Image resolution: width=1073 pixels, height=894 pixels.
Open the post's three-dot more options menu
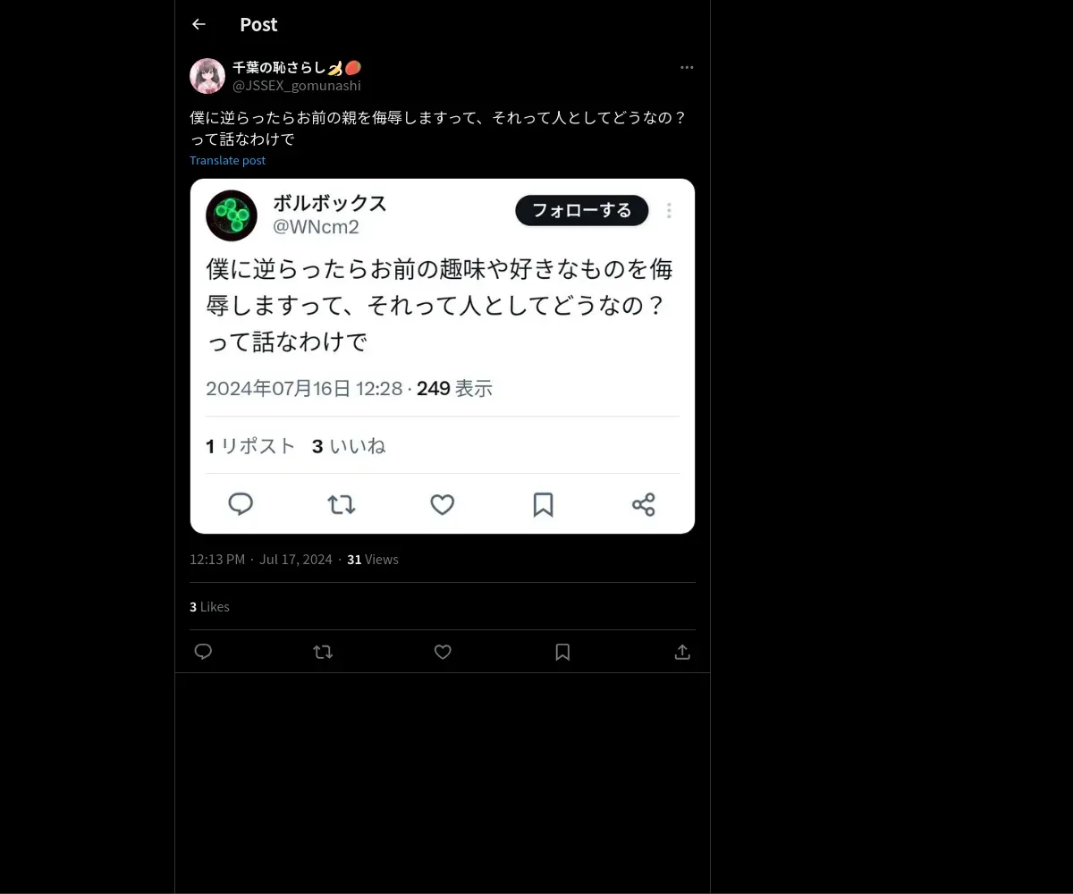(687, 67)
